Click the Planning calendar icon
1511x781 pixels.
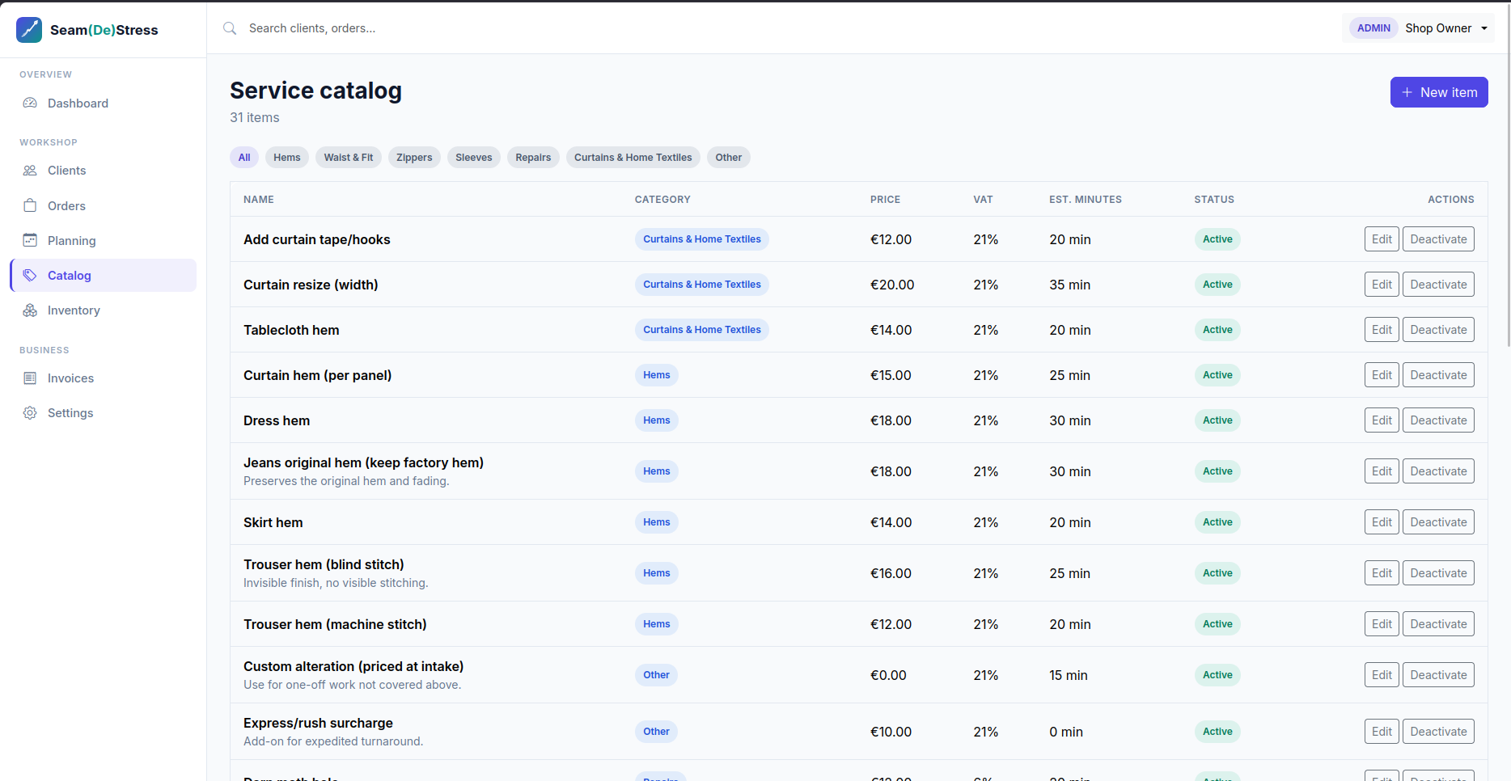(x=30, y=240)
